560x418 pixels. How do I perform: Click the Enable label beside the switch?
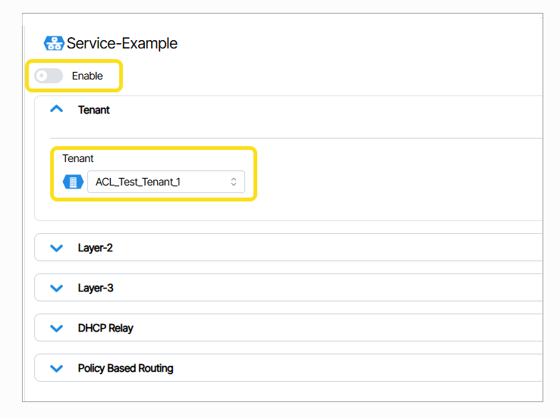pos(87,76)
